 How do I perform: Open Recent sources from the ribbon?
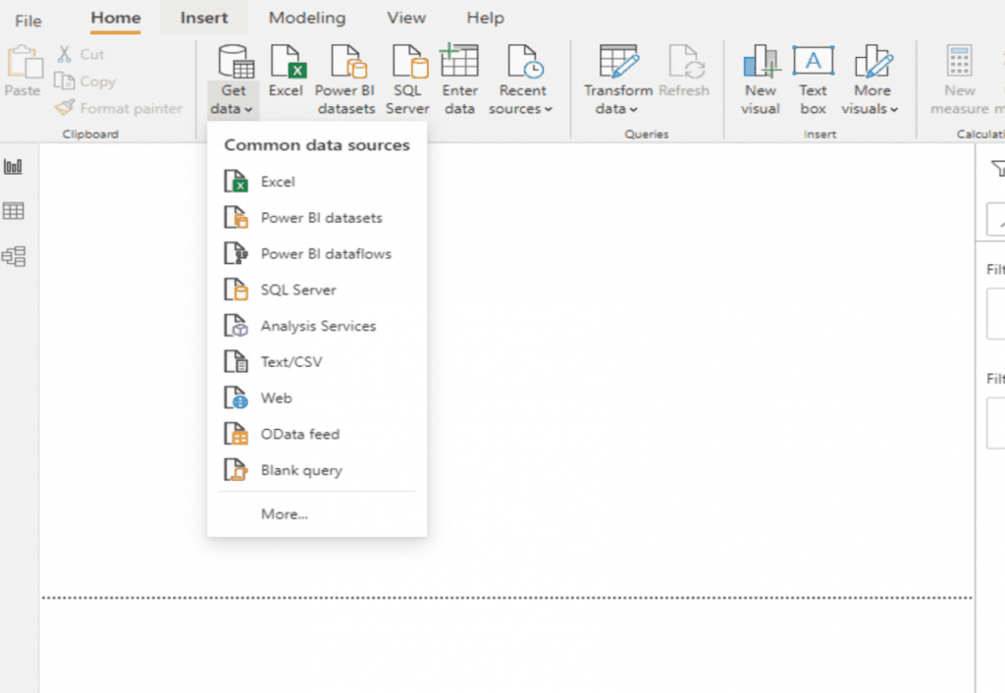[x=521, y=79]
